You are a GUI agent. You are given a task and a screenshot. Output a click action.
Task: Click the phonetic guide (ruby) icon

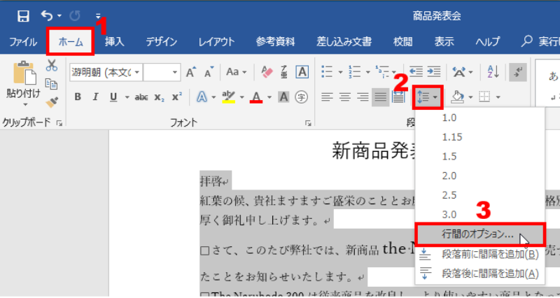coord(284,72)
